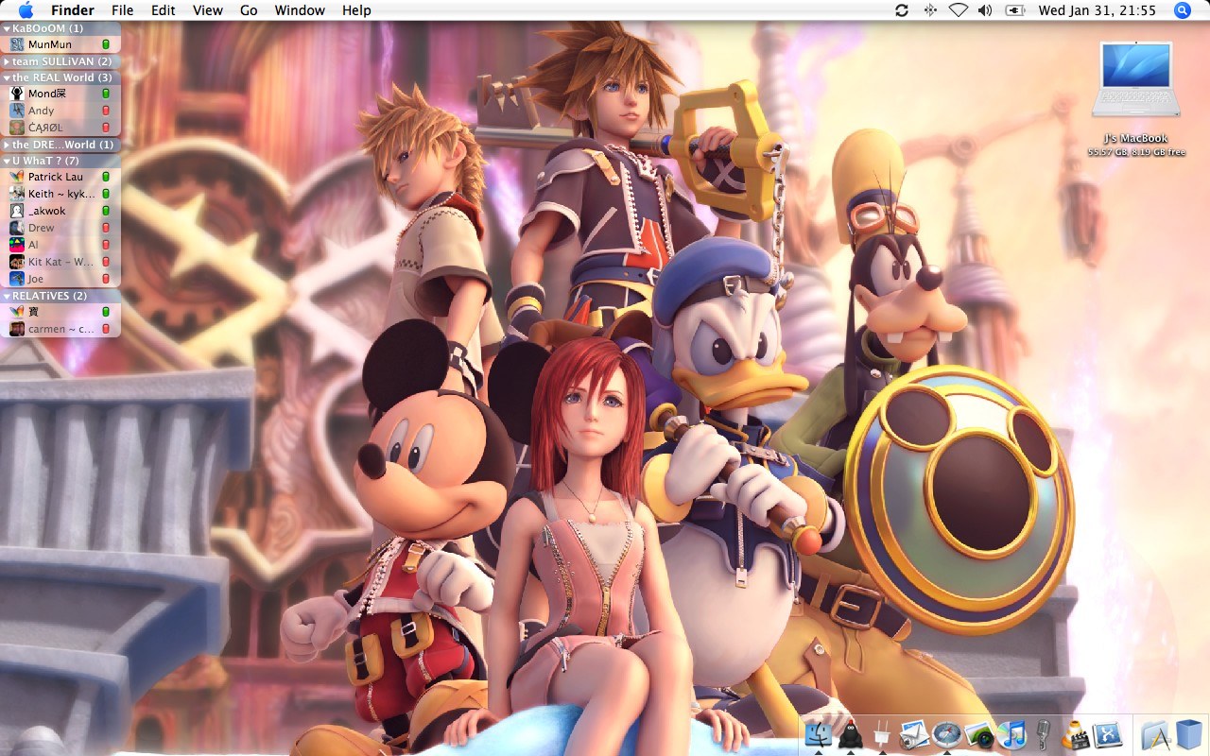Select contact Mond in buddy list
Image resolution: width=1210 pixels, height=756 pixels.
pos(60,94)
